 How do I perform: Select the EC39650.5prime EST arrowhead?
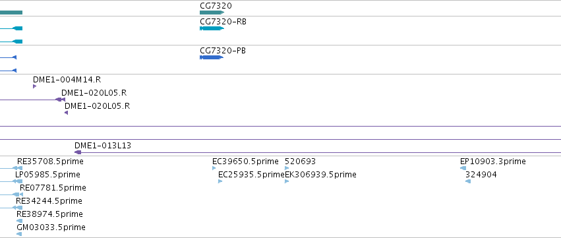[x=214, y=168]
